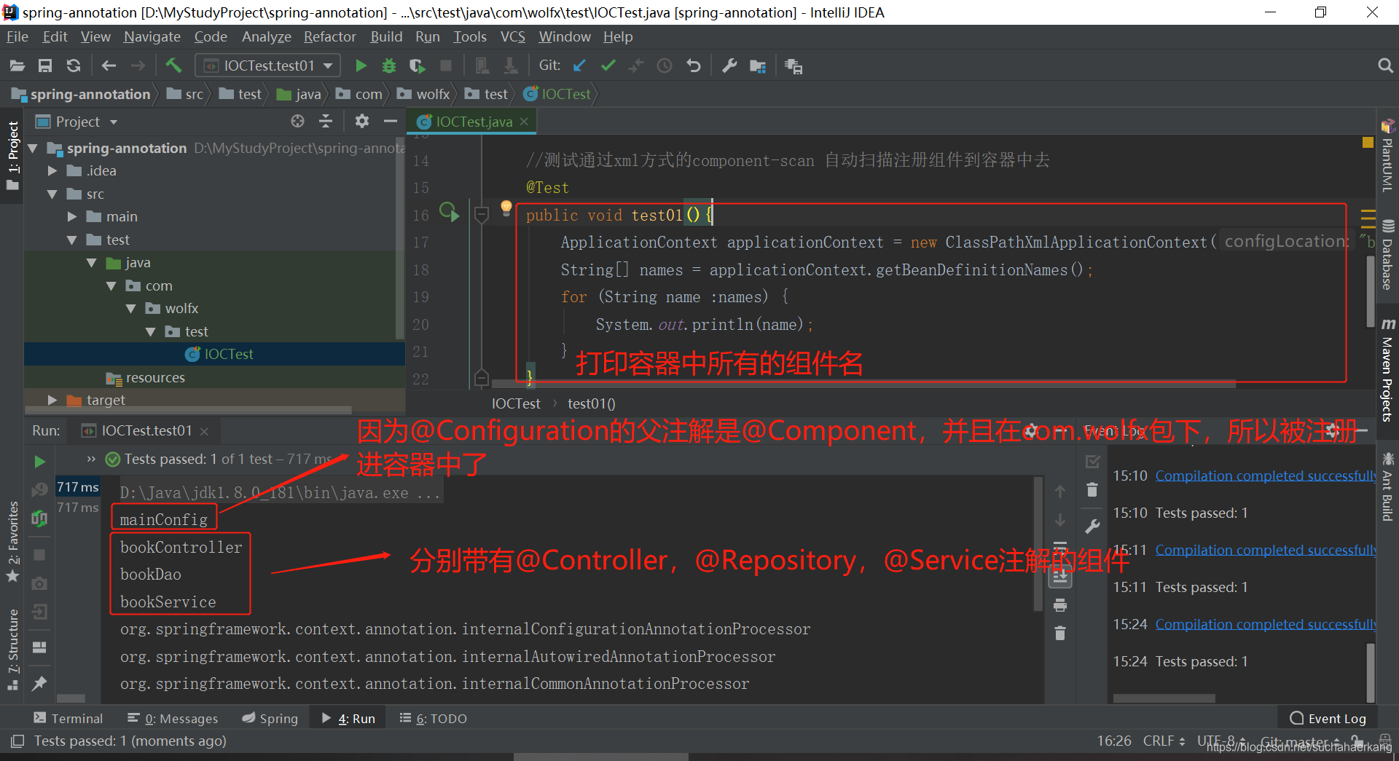Rerun tests with green play icon in Run panel
The image size is (1399, 761).
coord(40,462)
